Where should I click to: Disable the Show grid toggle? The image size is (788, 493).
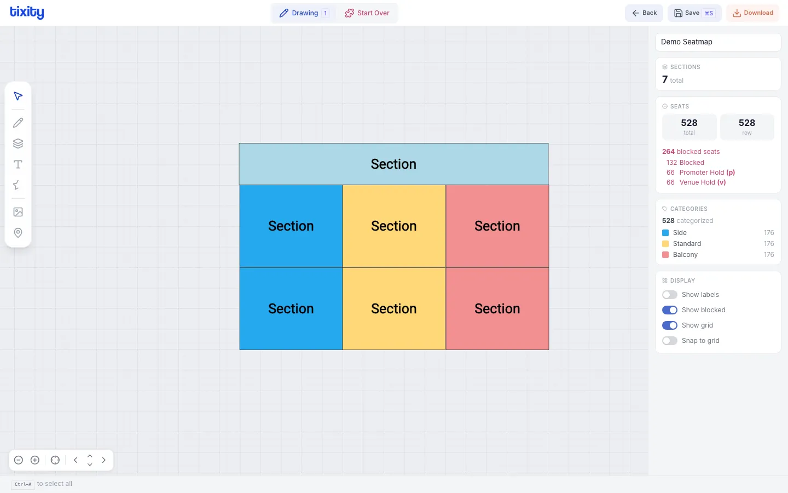tap(670, 325)
